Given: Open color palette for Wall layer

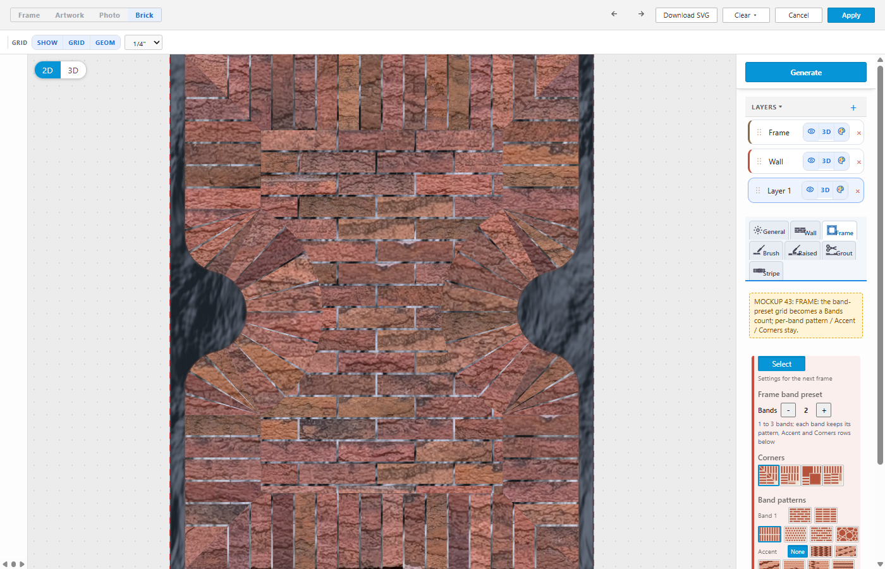Looking at the screenshot, I should pyautogui.click(x=841, y=161).
